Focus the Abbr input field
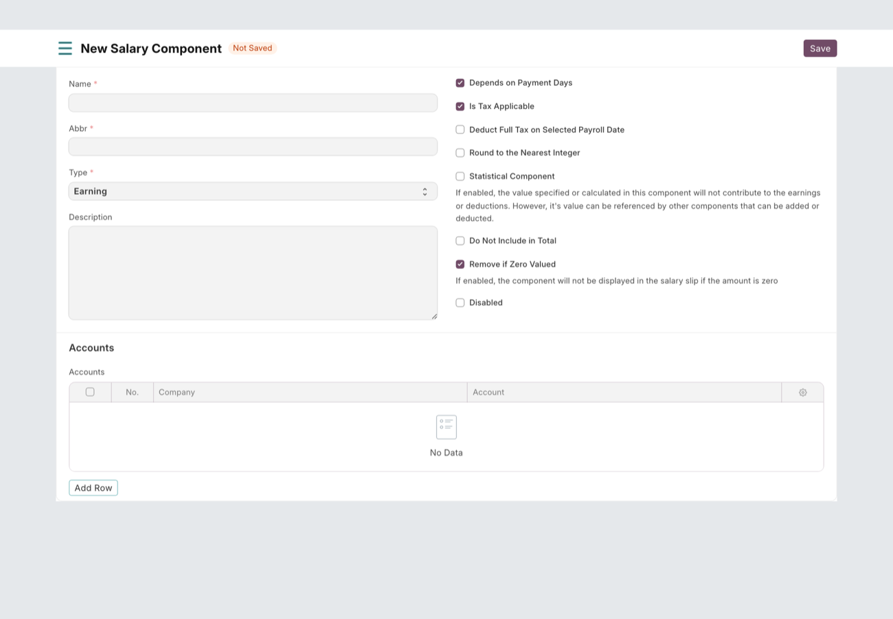 [x=253, y=147]
